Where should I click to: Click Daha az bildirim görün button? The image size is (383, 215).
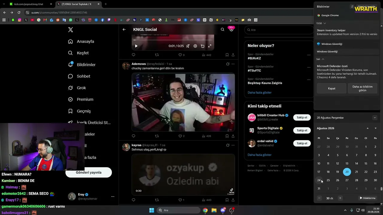point(362,88)
